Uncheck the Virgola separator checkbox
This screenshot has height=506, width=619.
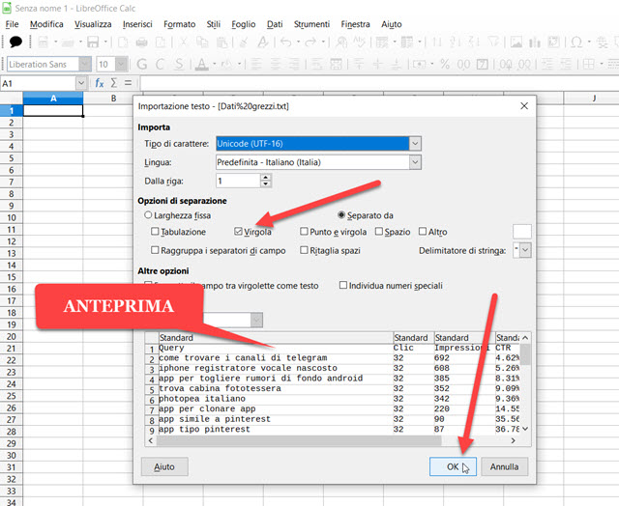coord(238,232)
